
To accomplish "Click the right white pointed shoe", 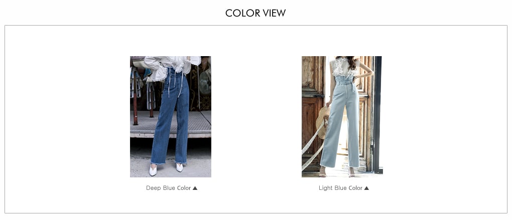I will (180, 167).
